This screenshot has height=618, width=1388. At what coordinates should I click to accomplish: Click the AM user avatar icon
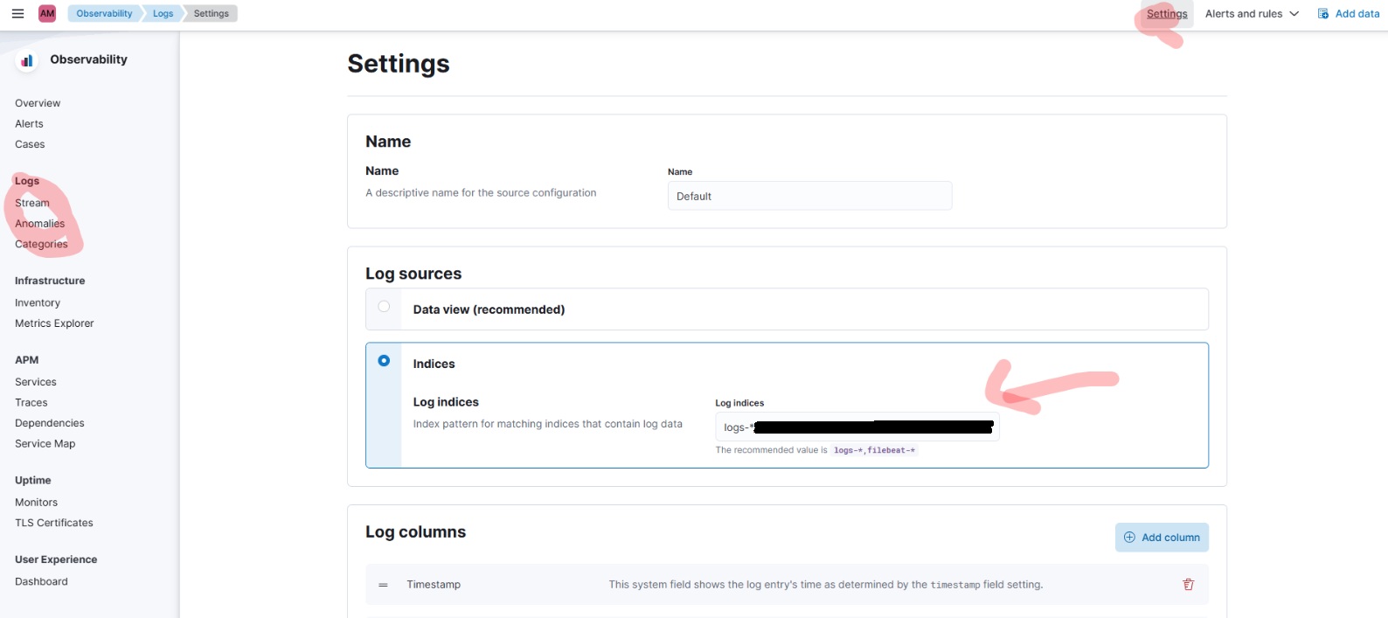tap(47, 13)
